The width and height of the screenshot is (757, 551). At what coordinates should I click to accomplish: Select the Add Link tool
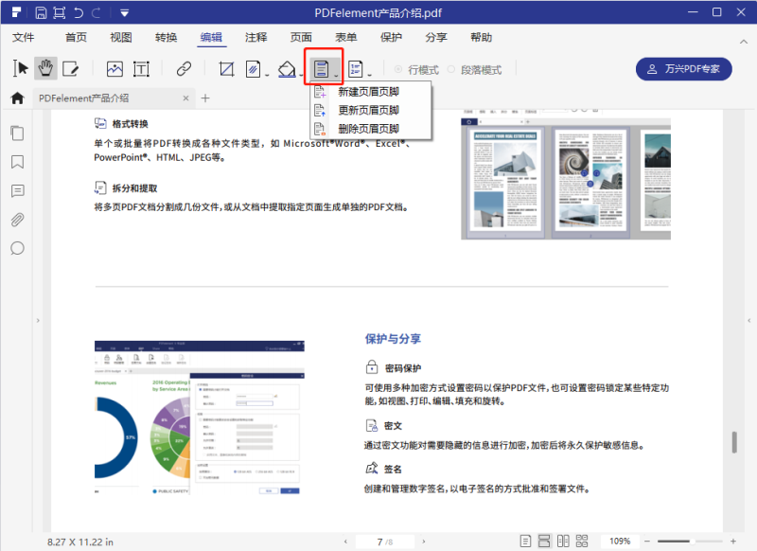184,68
